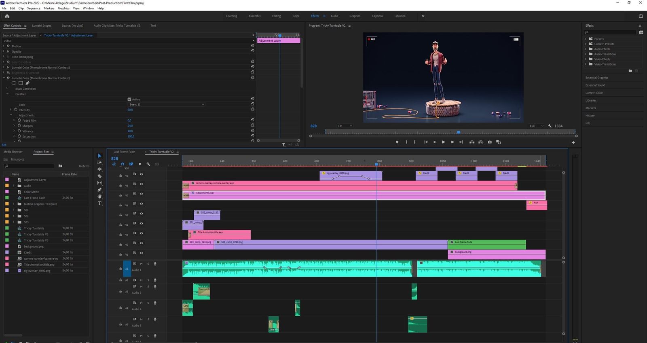
Task: Select the Selection tool arrow
Action: click(x=99, y=156)
